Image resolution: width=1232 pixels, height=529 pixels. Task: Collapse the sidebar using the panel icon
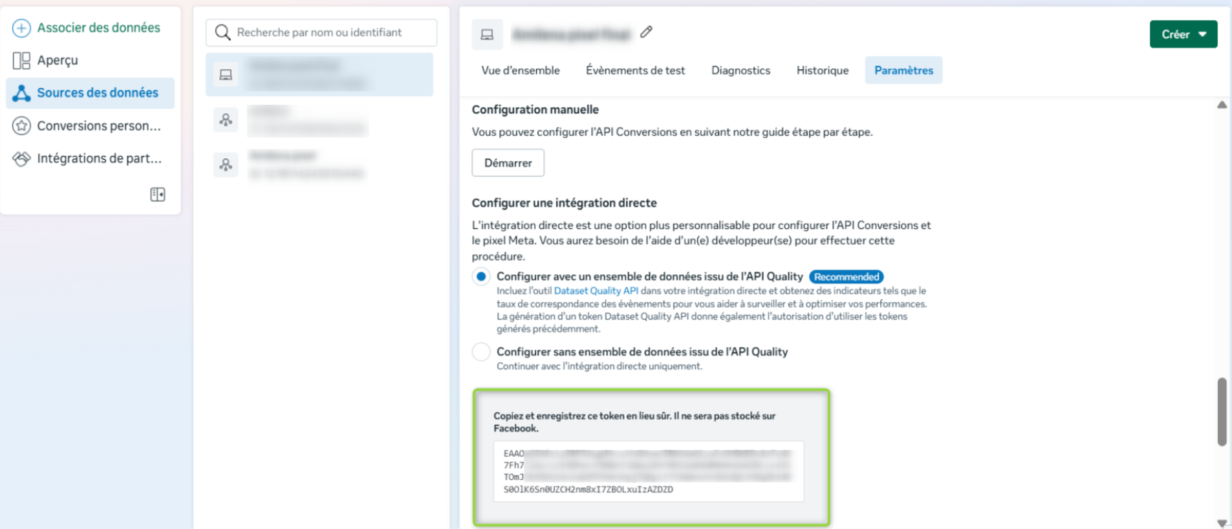[157, 195]
